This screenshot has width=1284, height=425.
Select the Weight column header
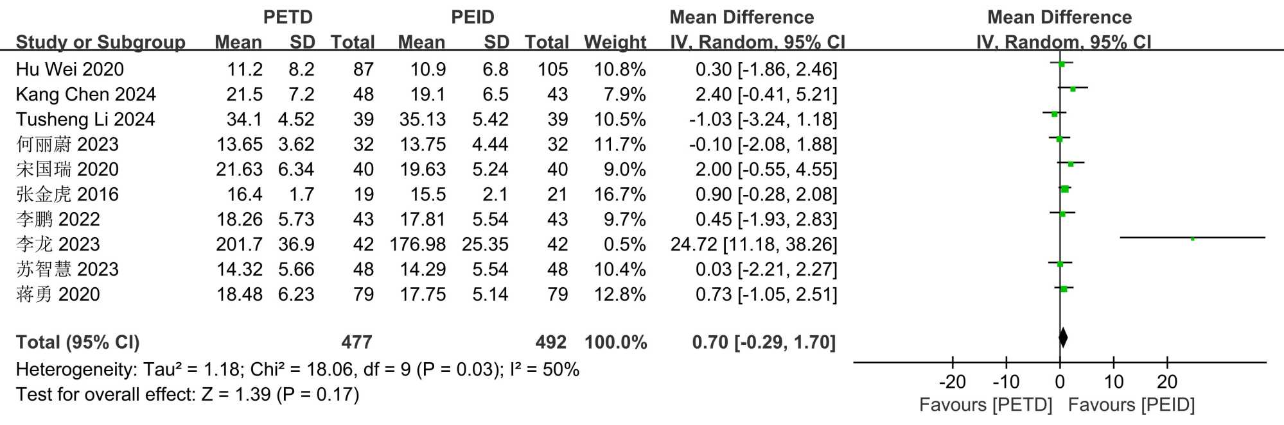[x=615, y=42]
